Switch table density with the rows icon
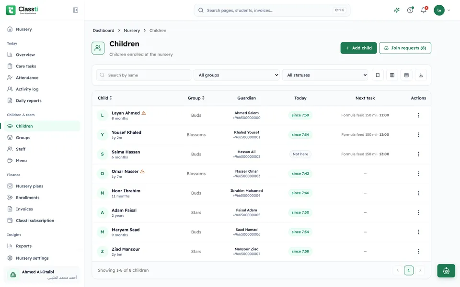The width and height of the screenshot is (460, 287). click(x=406, y=75)
